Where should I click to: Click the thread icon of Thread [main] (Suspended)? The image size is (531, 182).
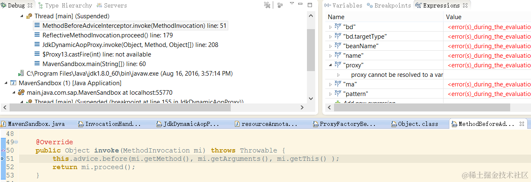pyautogui.click(x=29, y=16)
